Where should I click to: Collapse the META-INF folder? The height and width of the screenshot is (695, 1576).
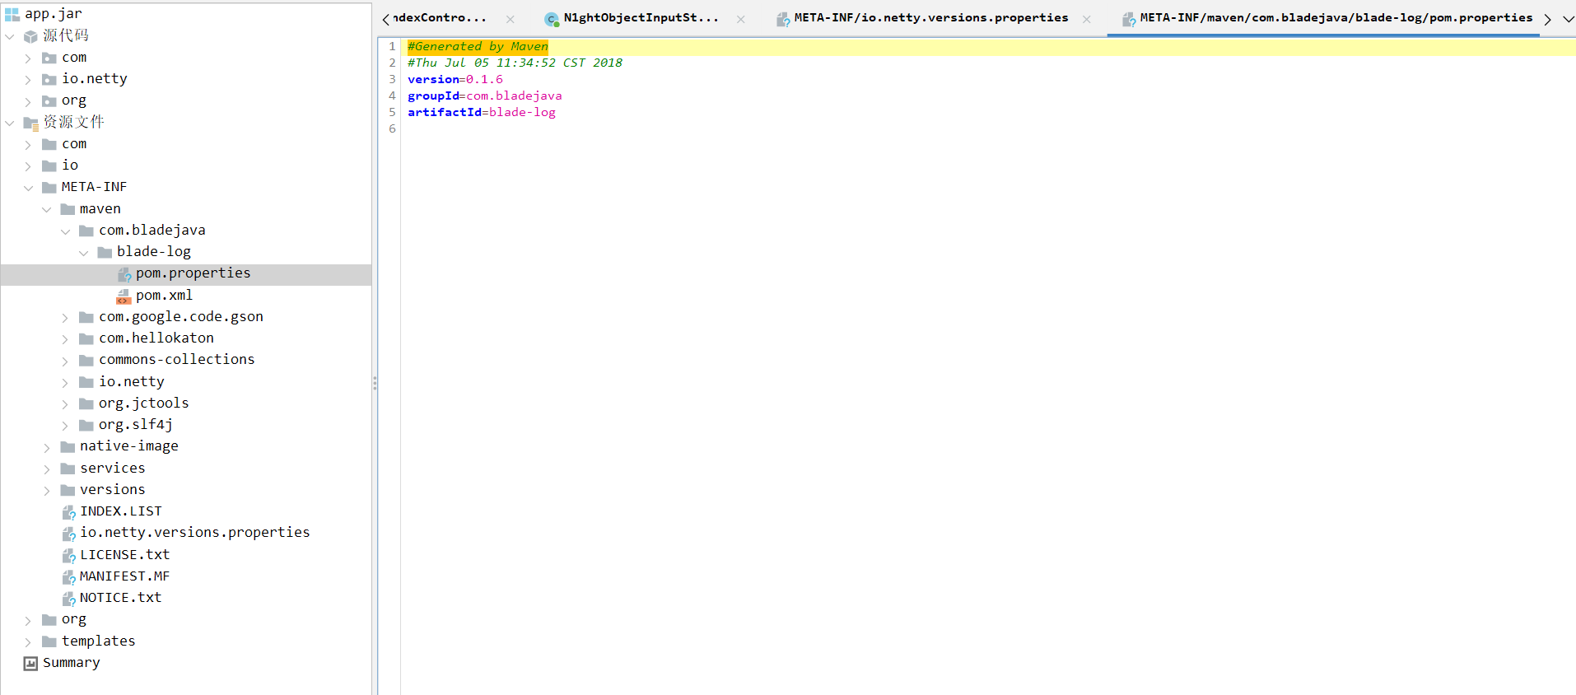29,188
